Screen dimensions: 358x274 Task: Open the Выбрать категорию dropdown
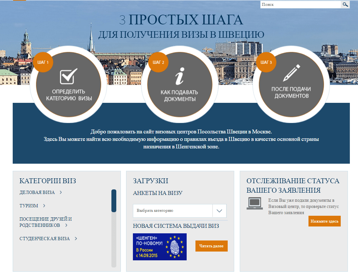point(173,211)
